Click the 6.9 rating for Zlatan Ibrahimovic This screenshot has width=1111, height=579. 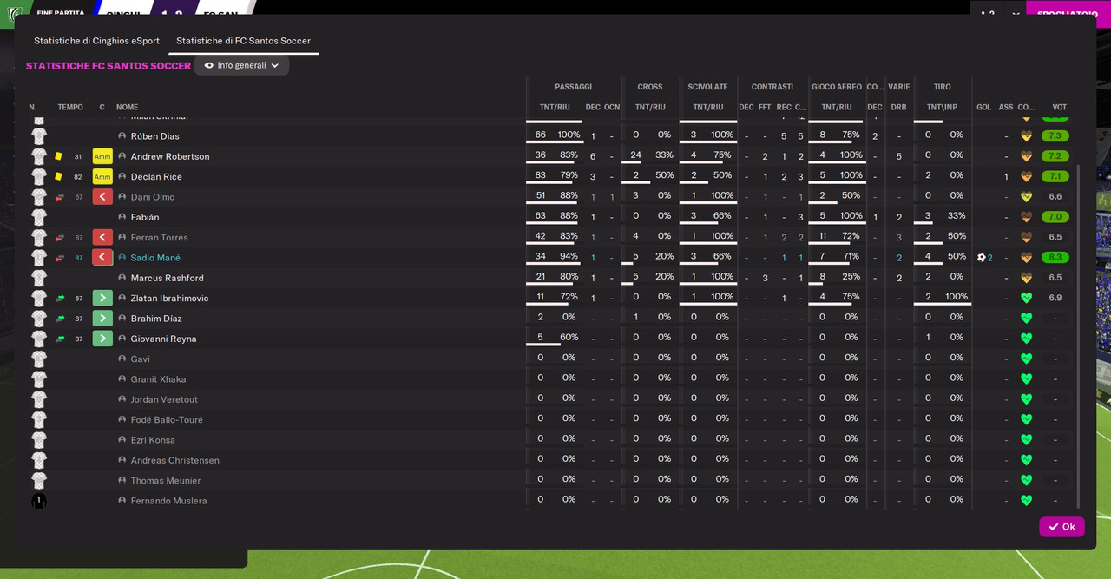coord(1055,298)
